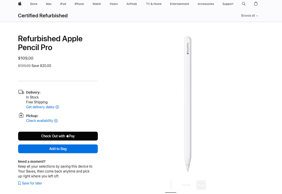Open the Support navigation entry
The width and height of the screenshot is (282, 194).
pos(228,4)
